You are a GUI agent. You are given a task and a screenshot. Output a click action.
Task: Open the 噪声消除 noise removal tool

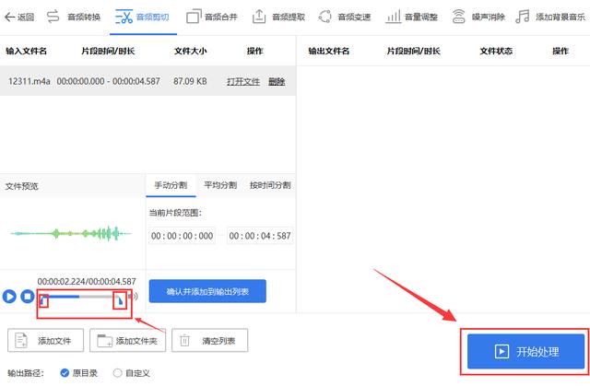click(478, 17)
